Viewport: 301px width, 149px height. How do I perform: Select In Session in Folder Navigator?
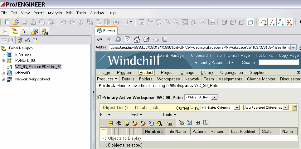[23, 54]
